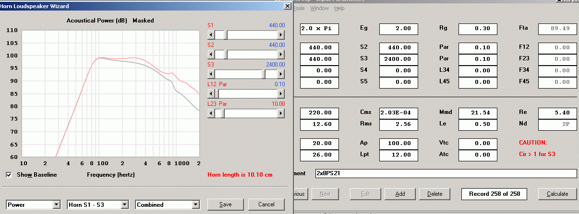Click the Re input field
579x214 pixels.
point(557,113)
